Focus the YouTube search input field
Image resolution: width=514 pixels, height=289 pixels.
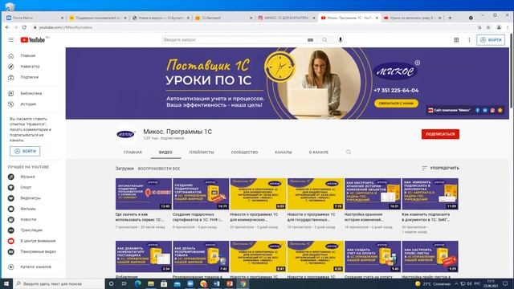235,39
